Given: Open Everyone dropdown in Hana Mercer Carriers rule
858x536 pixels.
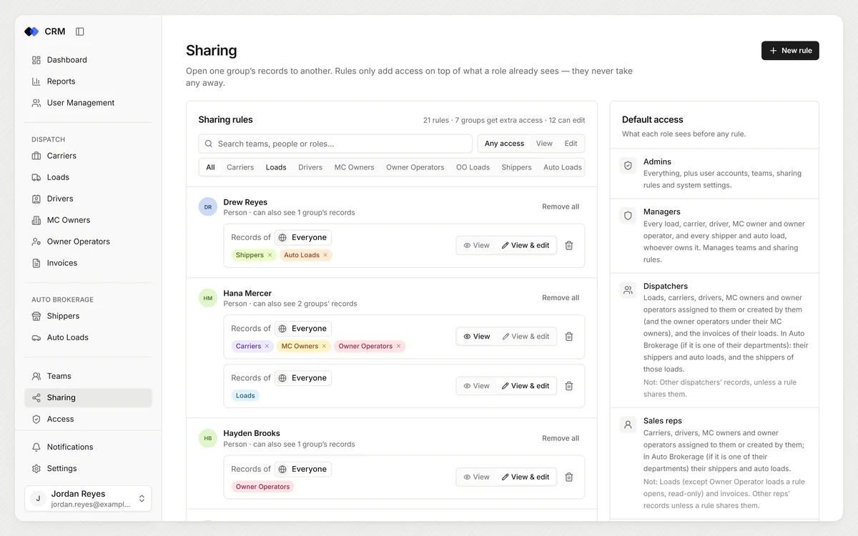Looking at the screenshot, I should tap(302, 329).
